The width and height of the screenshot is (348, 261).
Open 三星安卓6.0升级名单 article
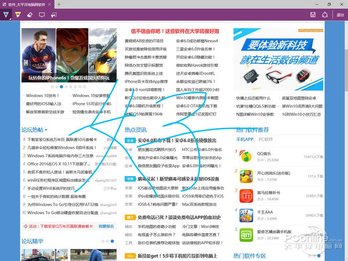195,49
